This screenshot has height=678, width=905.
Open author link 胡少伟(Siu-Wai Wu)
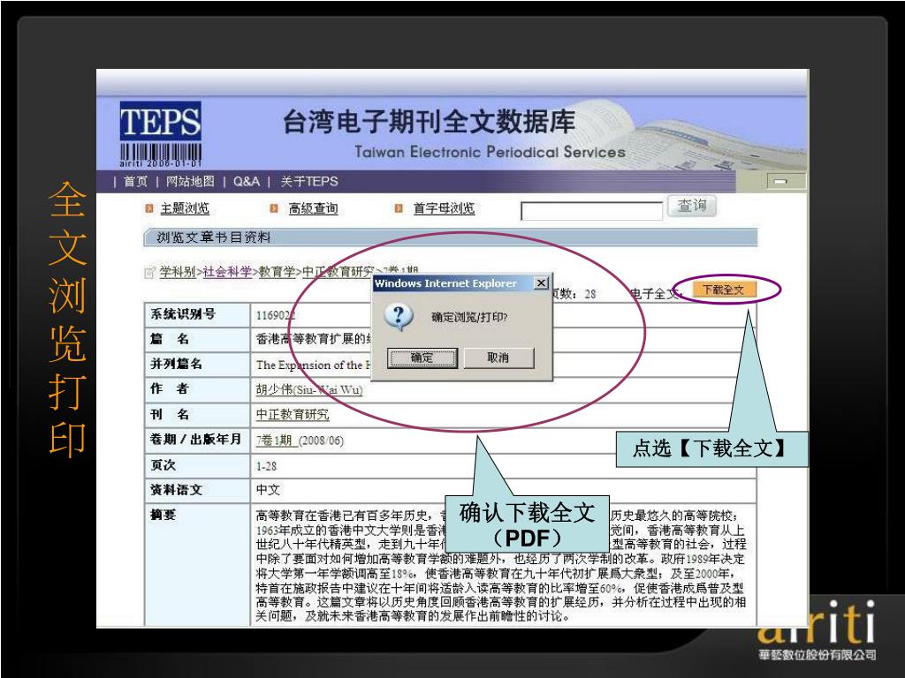[x=309, y=389]
